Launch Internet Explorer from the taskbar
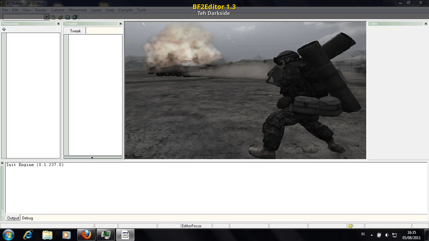This screenshot has width=429, height=241. [28, 235]
